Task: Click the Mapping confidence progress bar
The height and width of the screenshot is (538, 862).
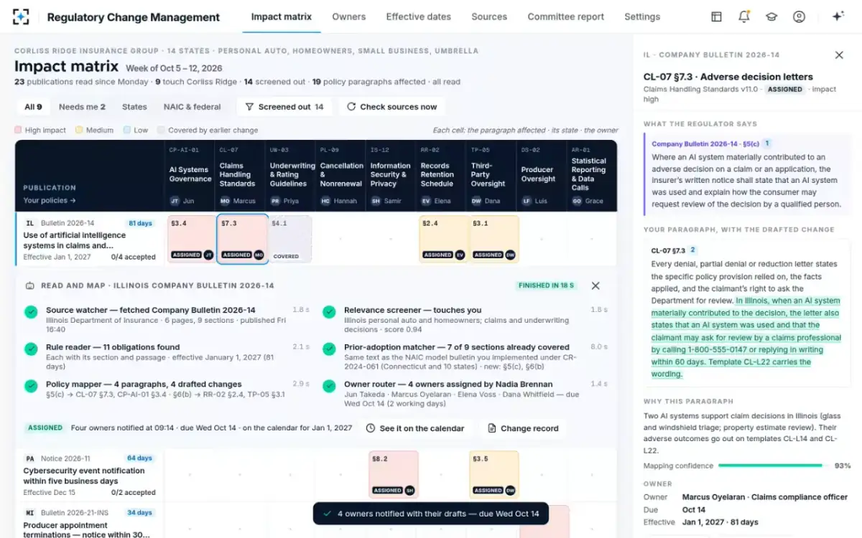Action: point(772,466)
